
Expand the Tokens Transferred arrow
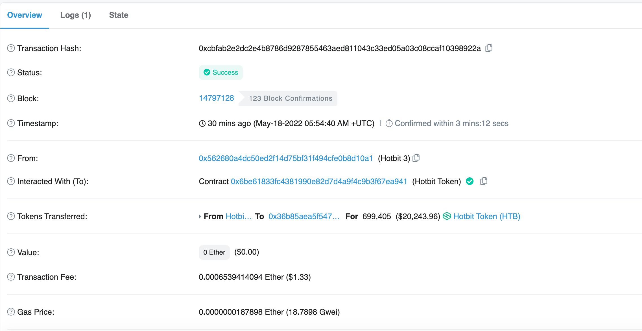tap(200, 217)
